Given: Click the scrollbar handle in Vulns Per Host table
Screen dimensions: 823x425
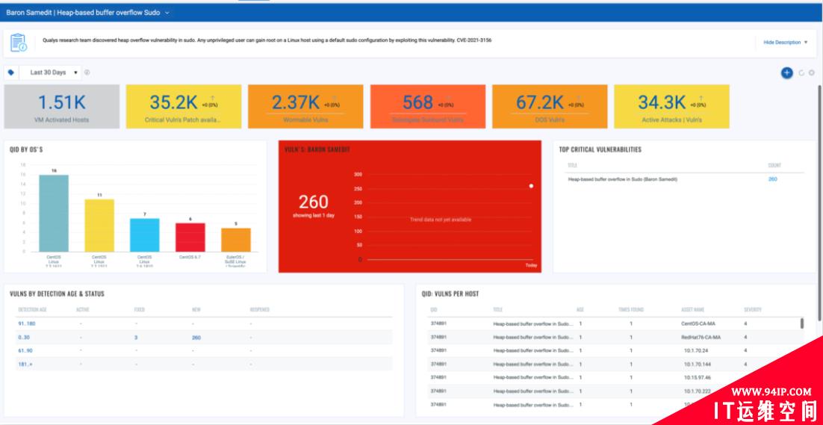Looking at the screenshot, I should click(x=802, y=323).
